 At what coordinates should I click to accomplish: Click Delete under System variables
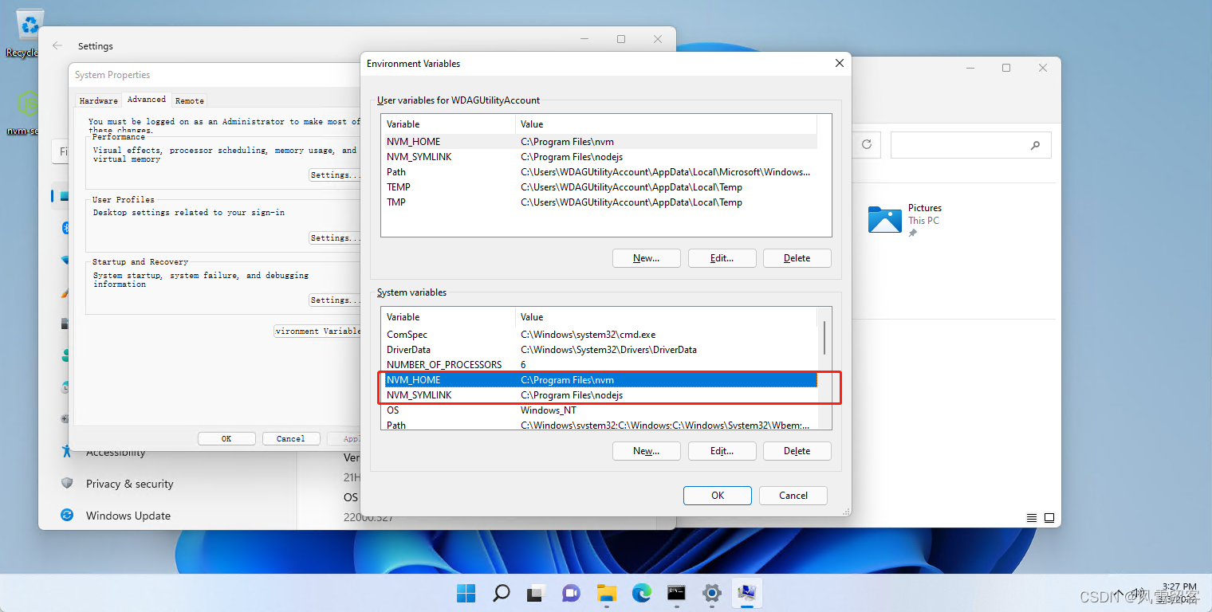pos(797,451)
